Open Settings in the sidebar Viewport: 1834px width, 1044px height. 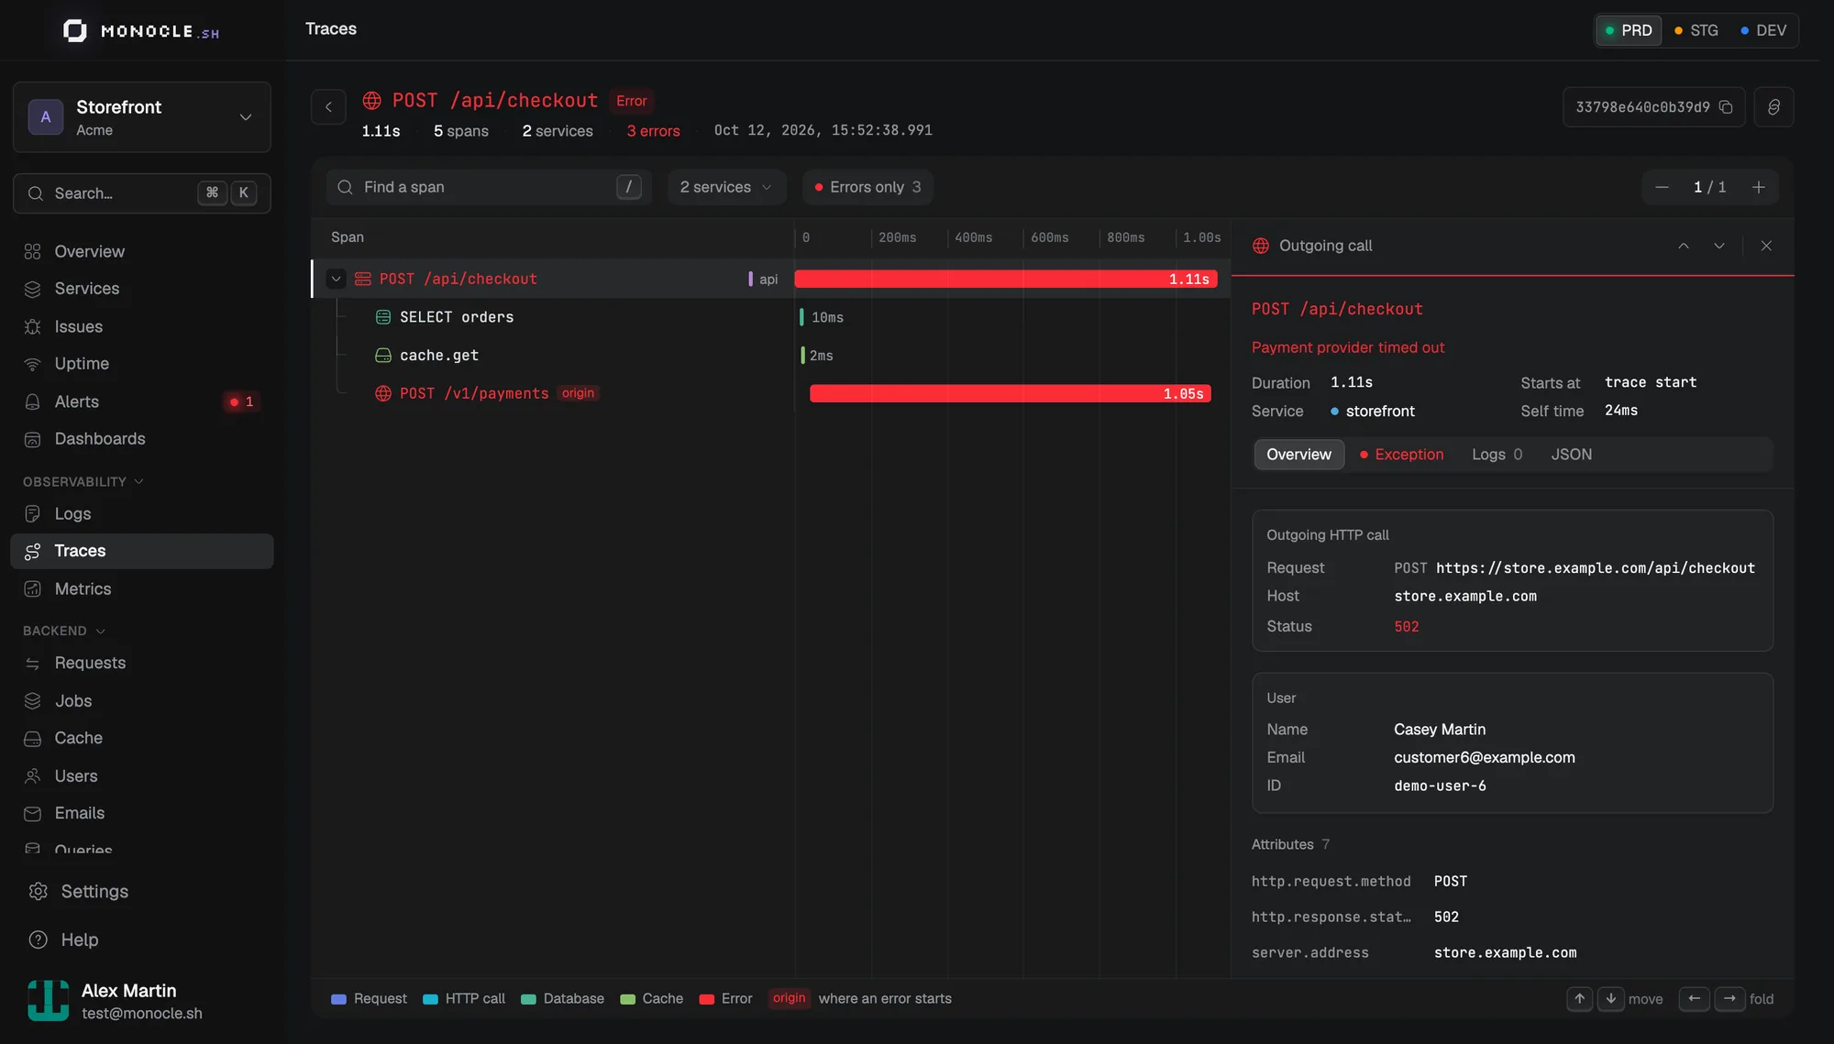click(x=141, y=891)
